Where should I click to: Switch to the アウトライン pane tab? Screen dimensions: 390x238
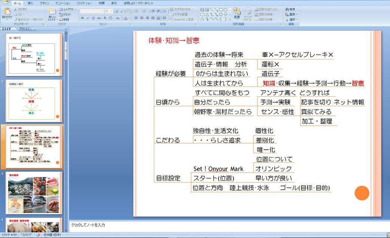pyautogui.click(x=25, y=29)
